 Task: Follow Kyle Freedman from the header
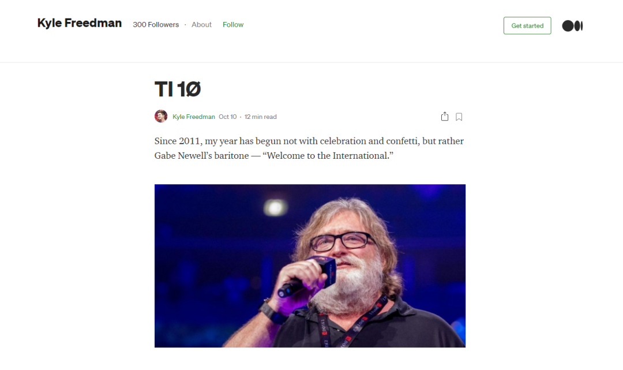click(x=233, y=25)
